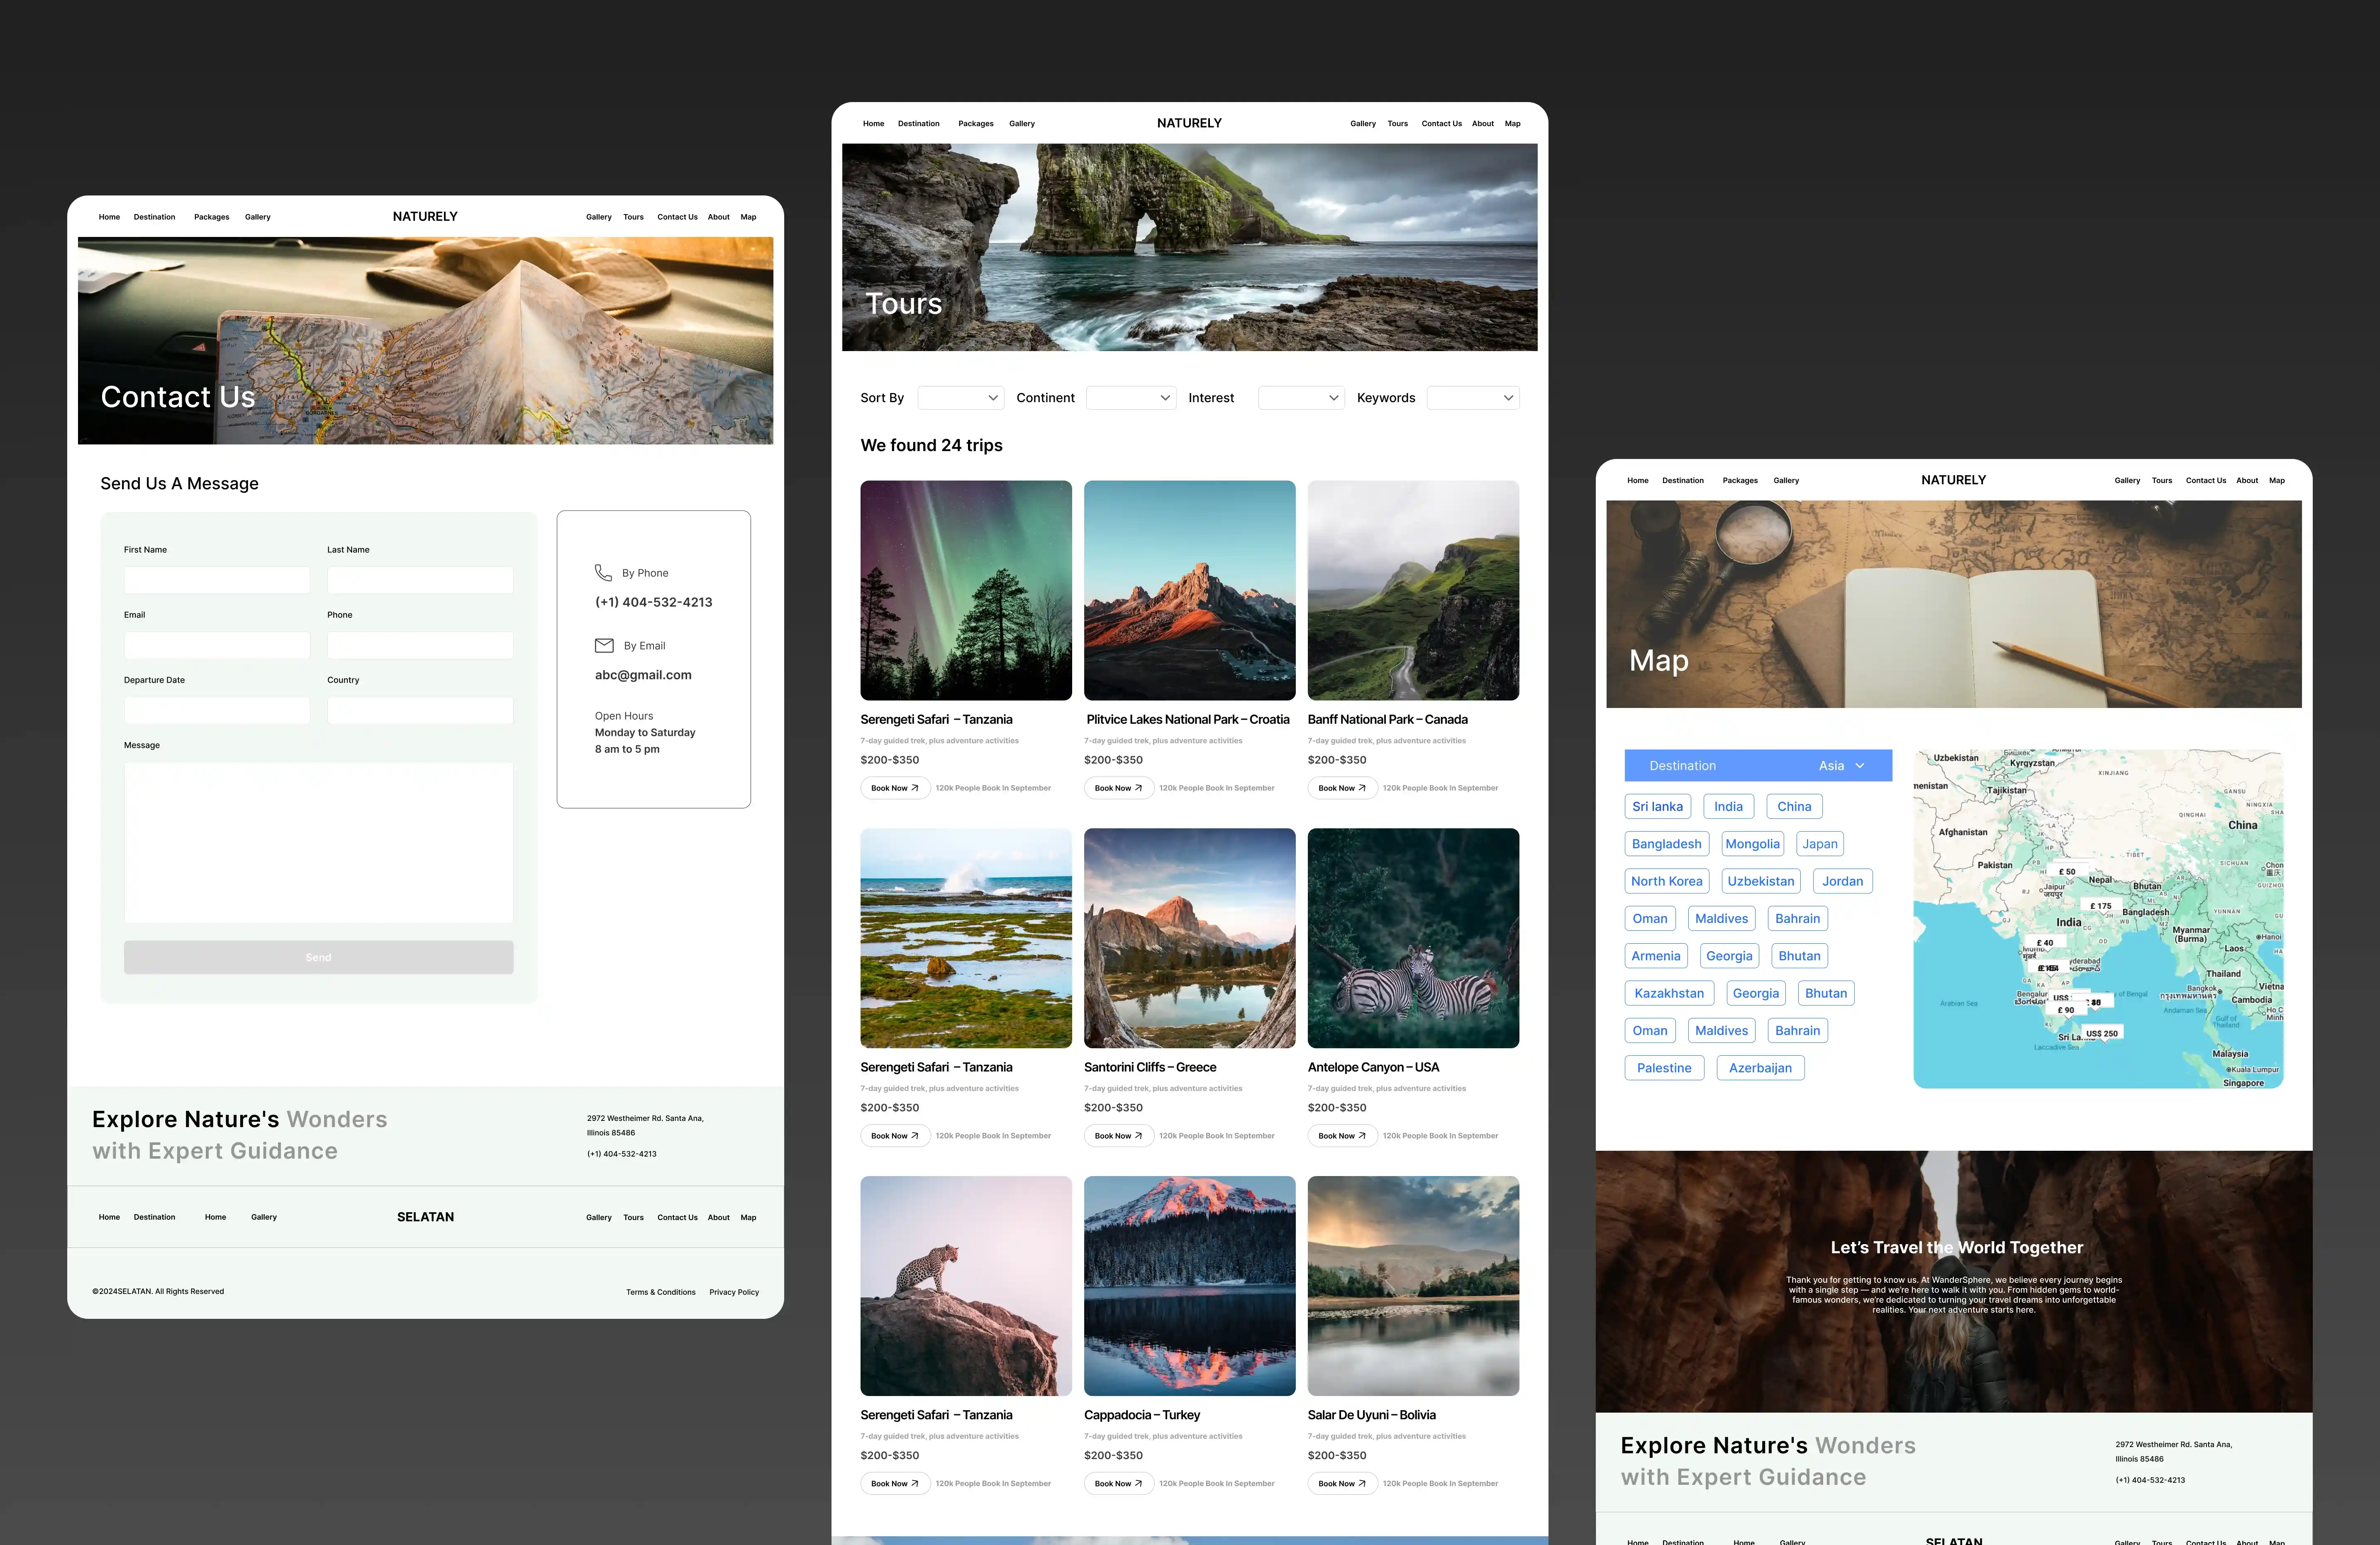Open the Keywords dropdown
Screen dimensions: 2380x1545
pos(1473,398)
